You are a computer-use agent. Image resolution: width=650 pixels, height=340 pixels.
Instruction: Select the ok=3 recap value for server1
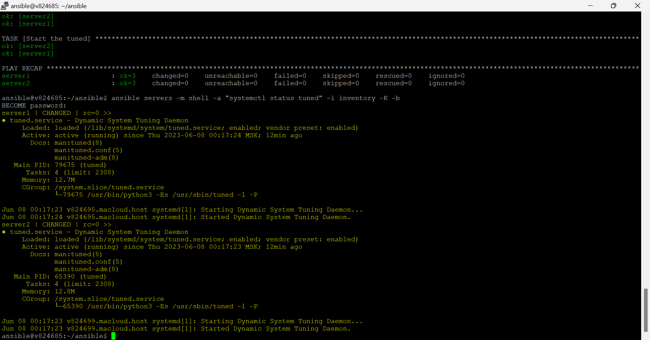(x=128, y=75)
